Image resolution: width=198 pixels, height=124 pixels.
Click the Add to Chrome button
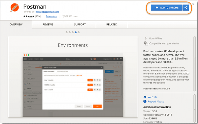[167, 8]
